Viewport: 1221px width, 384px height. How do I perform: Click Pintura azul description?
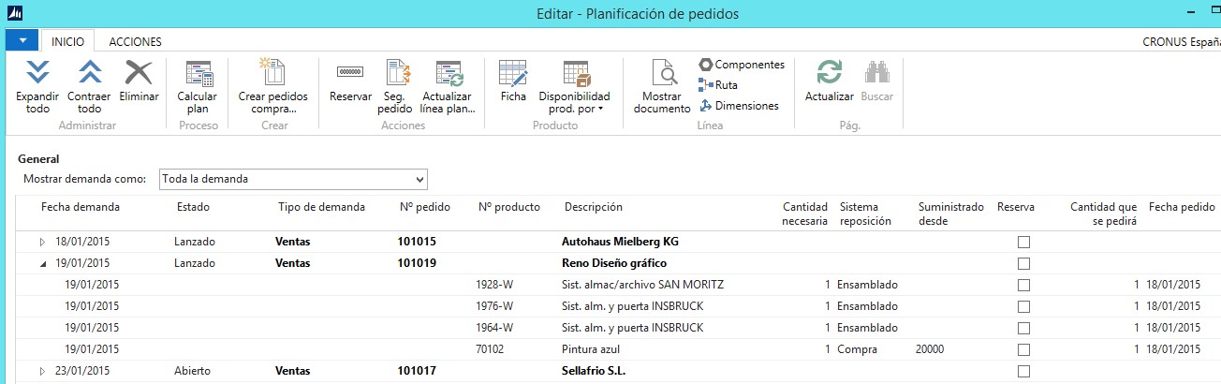click(x=591, y=349)
